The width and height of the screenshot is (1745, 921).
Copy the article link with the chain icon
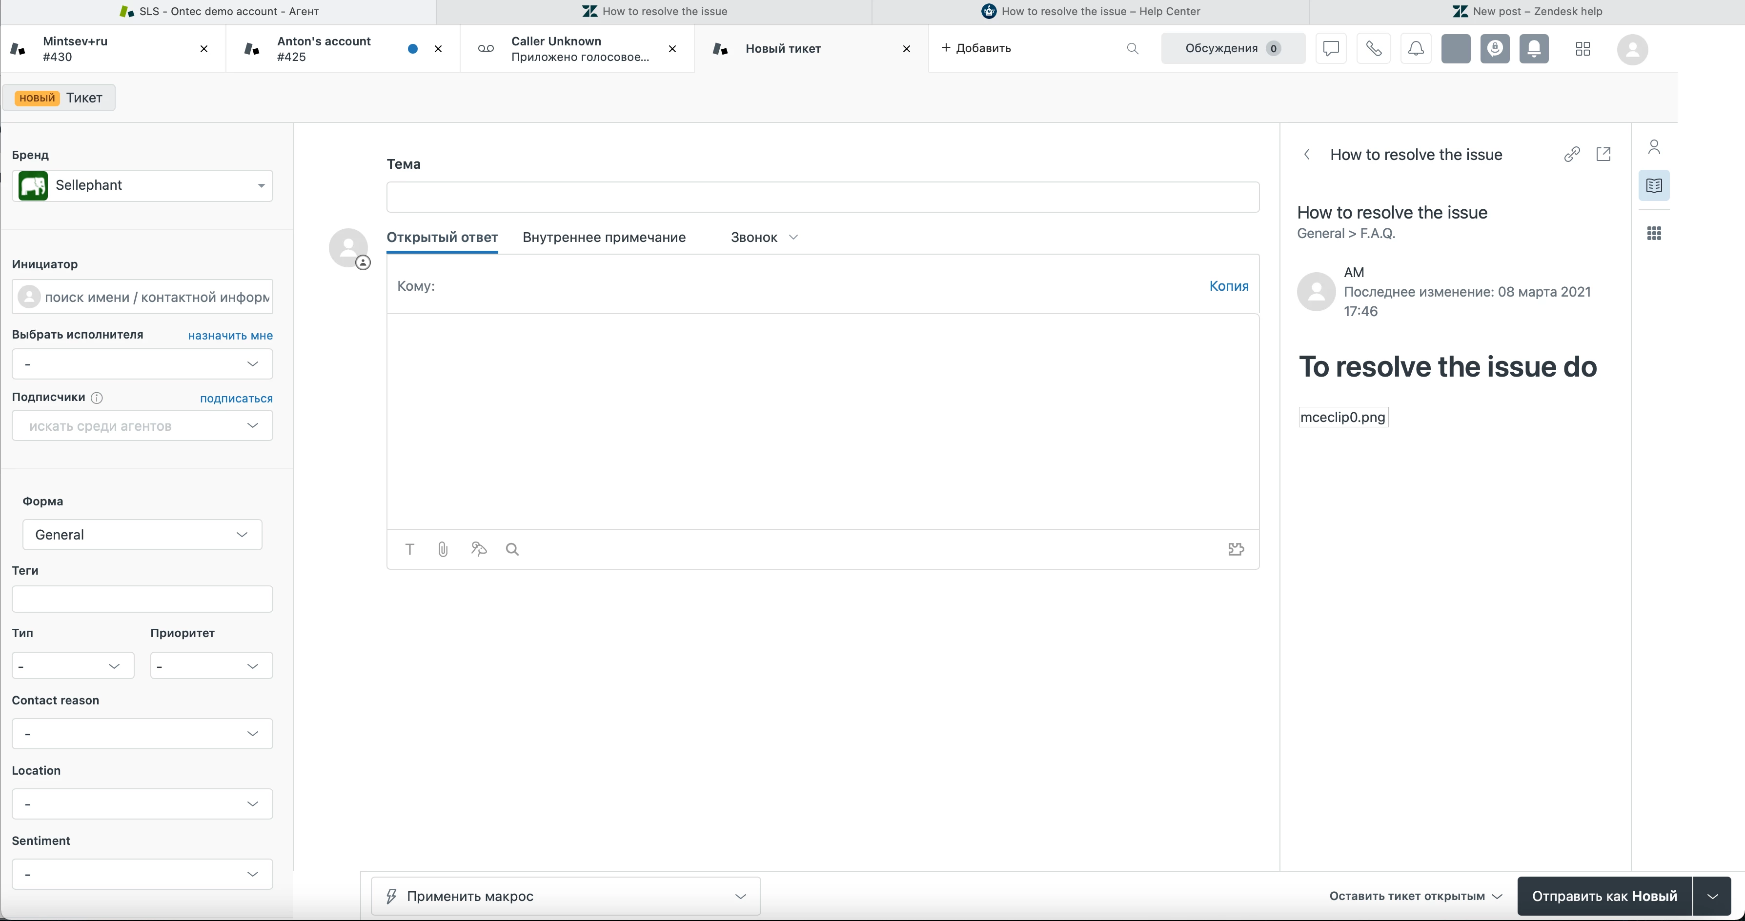[1572, 155]
